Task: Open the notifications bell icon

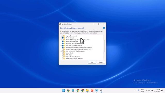Action: point(162,90)
